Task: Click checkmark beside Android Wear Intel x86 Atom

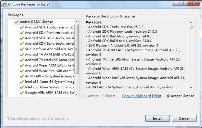Action: coord(22,71)
